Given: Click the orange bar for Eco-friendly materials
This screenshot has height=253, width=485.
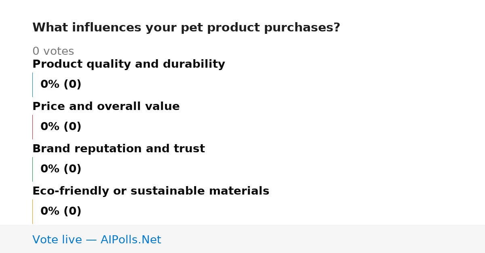Looking at the screenshot, I should point(32,212).
